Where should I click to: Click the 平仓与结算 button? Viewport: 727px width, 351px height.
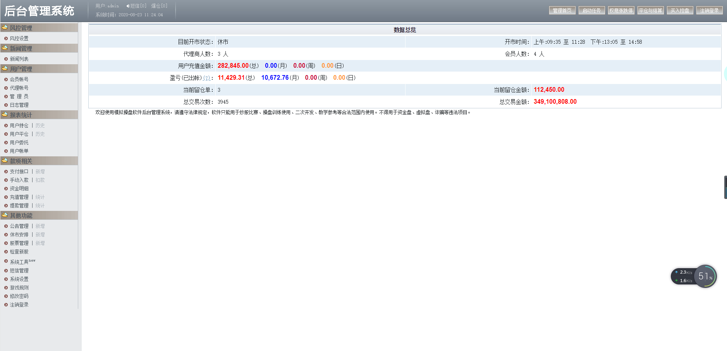tap(651, 10)
